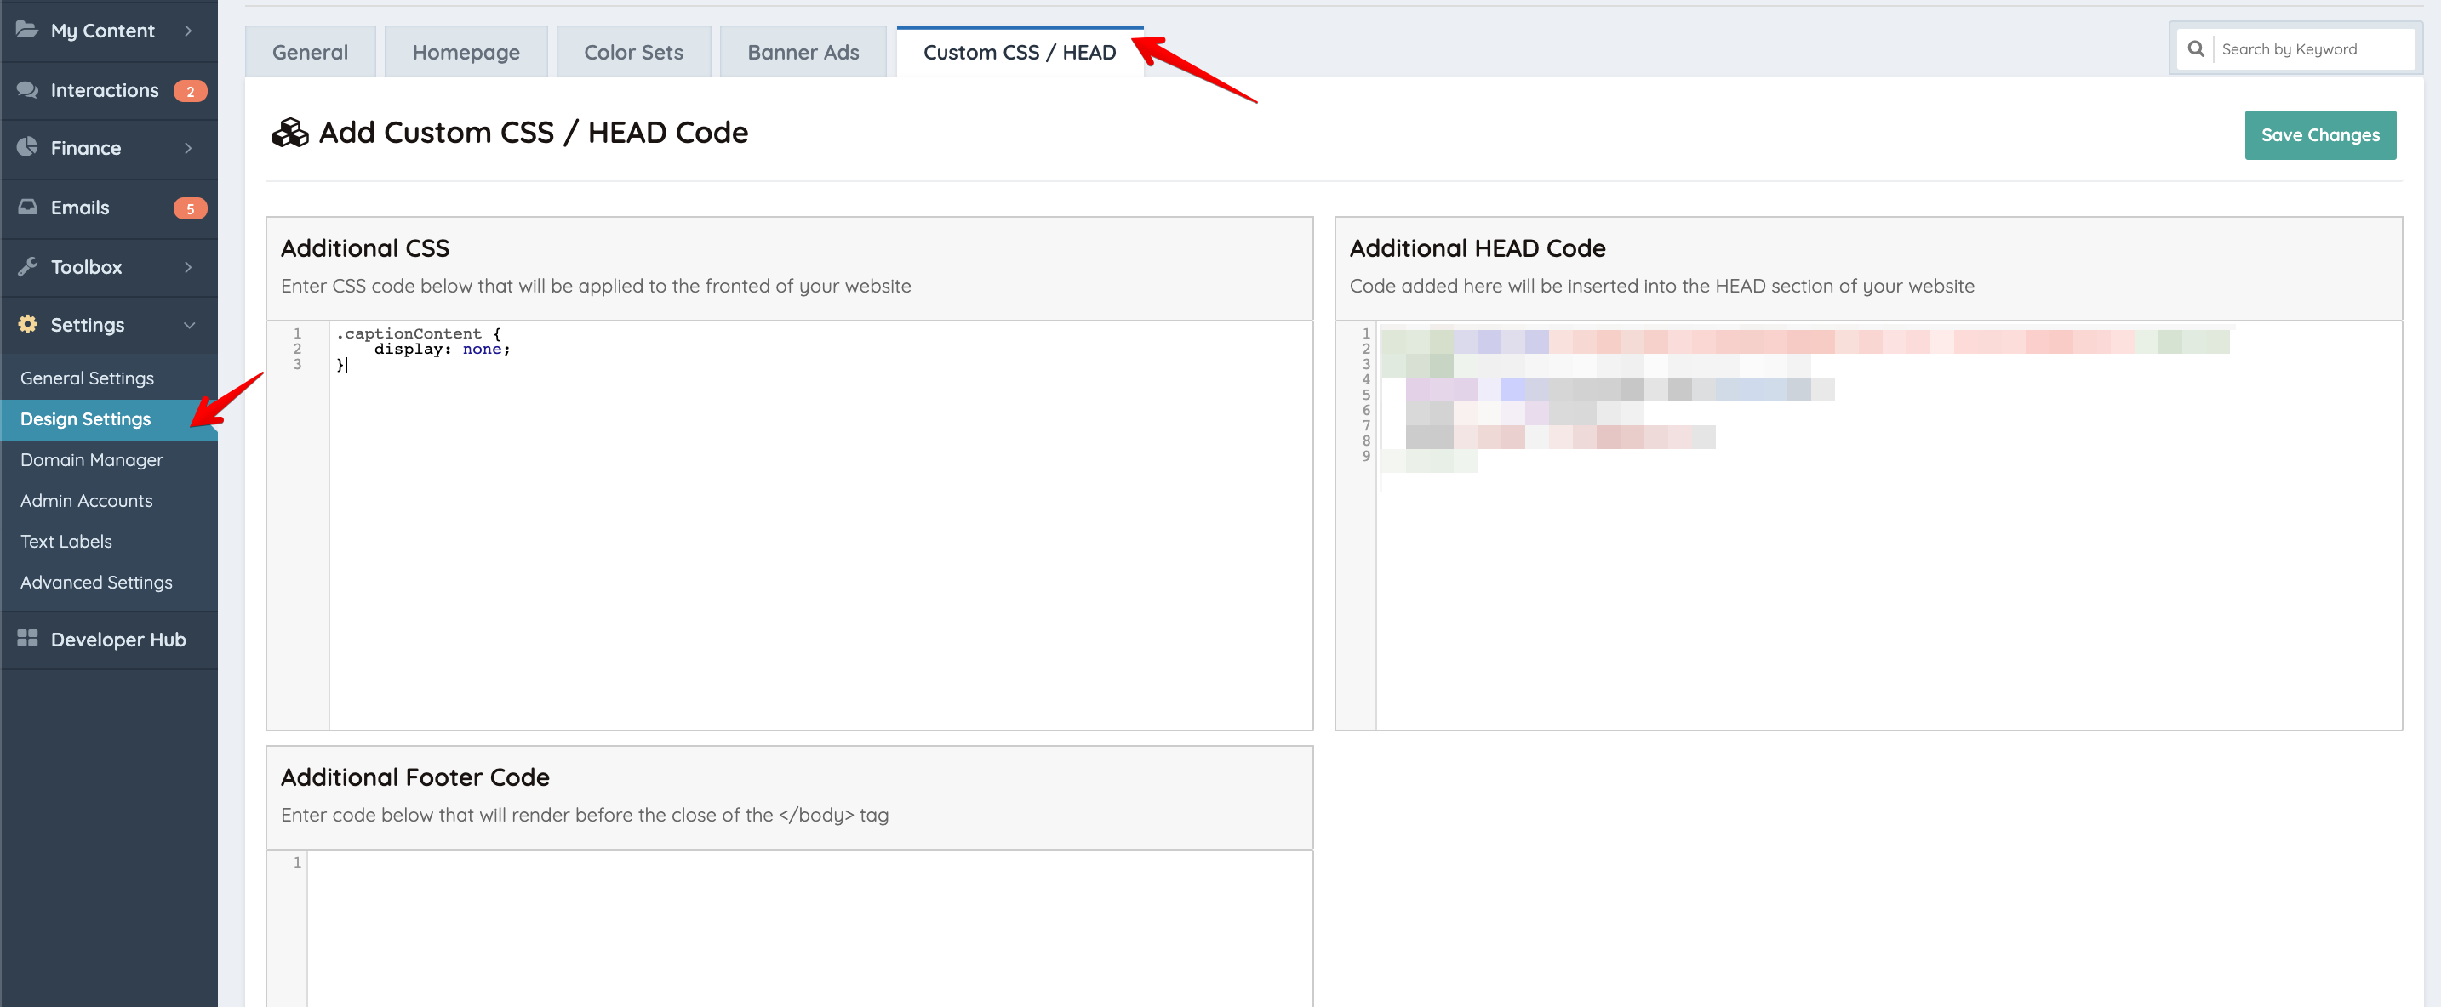Click the My Content folder icon

pos(26,31)
